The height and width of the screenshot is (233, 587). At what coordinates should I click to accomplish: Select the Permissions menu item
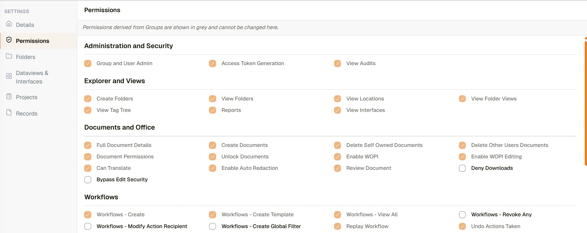pos(38,41)
